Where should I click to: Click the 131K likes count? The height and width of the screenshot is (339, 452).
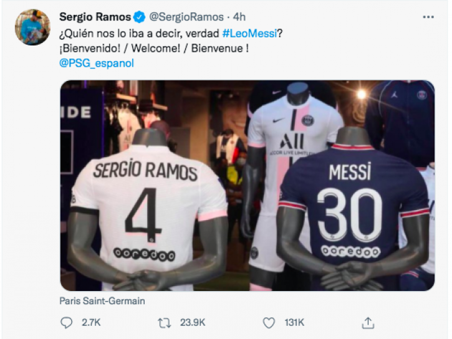292,322
